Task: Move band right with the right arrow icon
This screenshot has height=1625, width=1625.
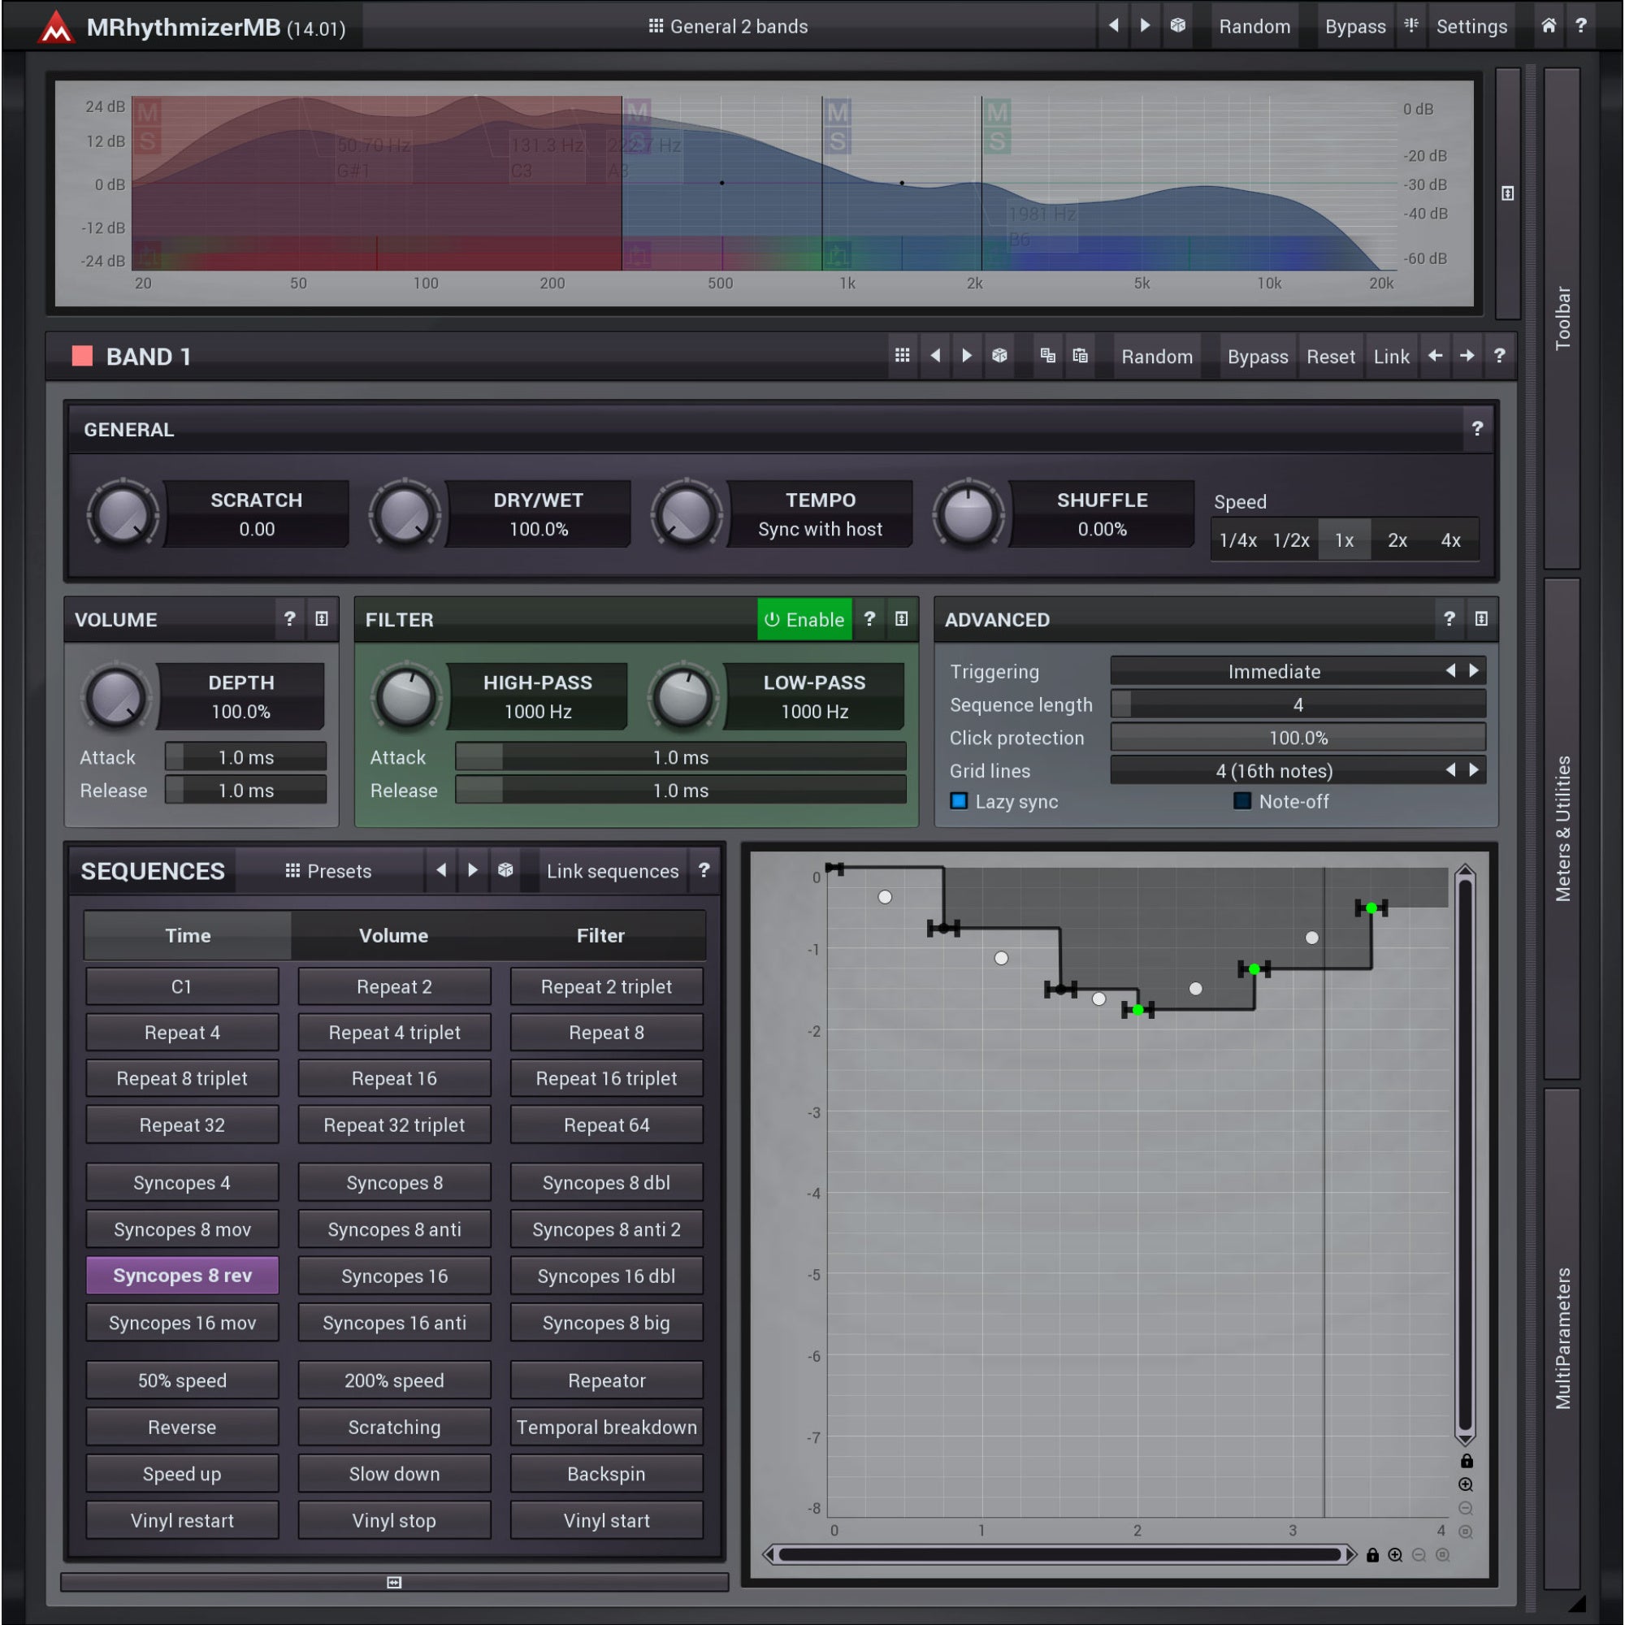Action: pos(1467,356)
